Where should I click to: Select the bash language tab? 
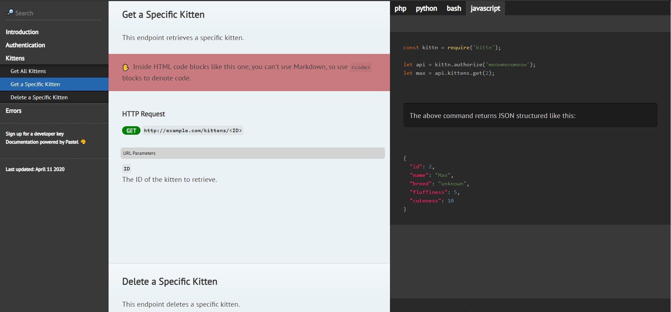coord(454,8)
